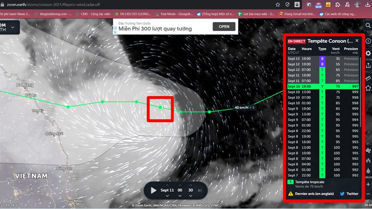Select the Sept 10 01:00 track row
The width and height of the screenshot is (372, 209).
tap(323, 103)
